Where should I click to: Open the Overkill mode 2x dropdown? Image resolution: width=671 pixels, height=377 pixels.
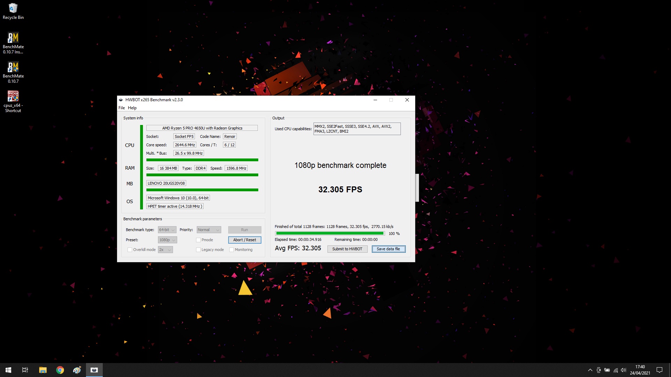165,250
